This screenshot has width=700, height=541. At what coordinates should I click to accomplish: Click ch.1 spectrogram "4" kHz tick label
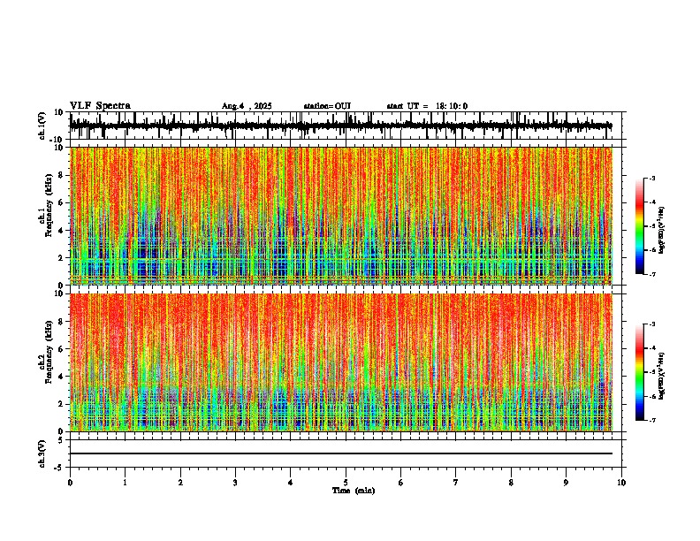[x=61, y=231]
